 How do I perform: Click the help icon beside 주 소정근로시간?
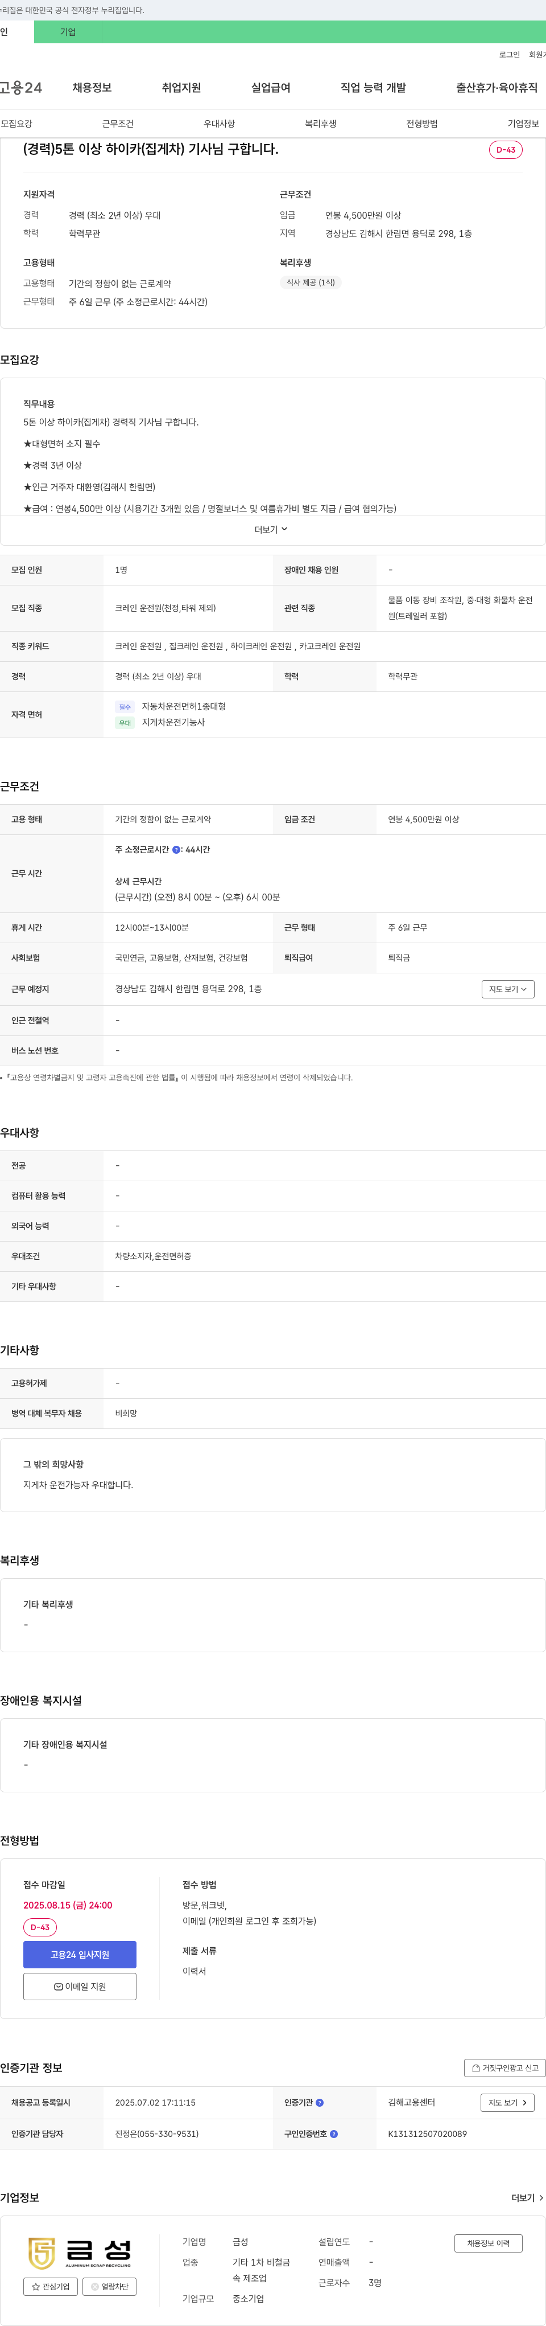pyautogui.click(x=176, y=850)
